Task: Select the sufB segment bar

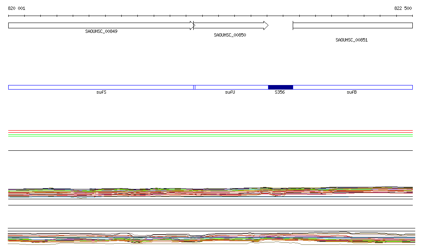Action: pos(352,87)
